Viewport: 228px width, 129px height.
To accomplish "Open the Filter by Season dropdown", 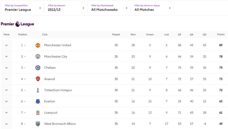I will click(66, 8).
